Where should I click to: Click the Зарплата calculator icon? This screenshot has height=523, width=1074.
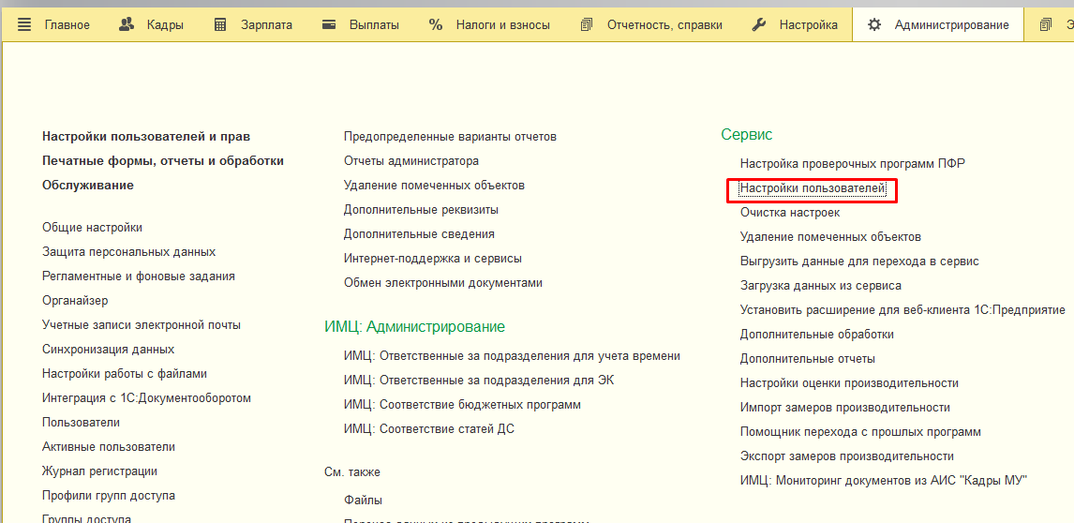[x=220, y=25]
